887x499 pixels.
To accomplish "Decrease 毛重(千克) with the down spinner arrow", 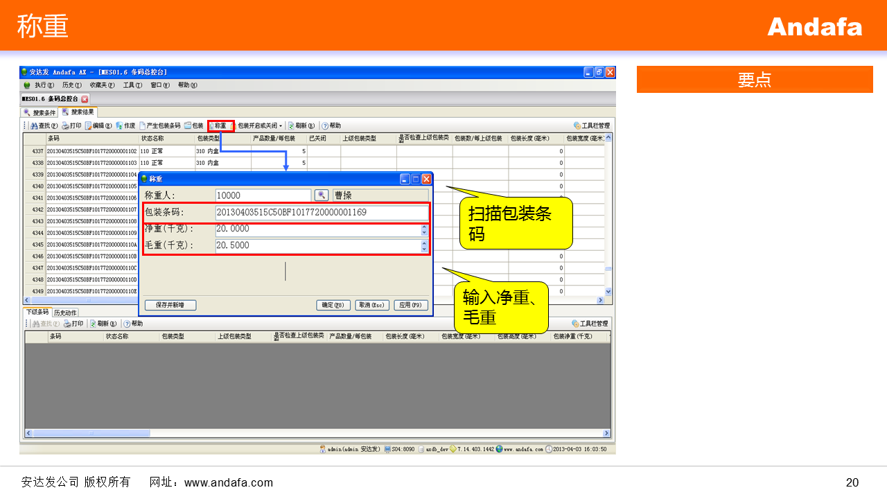I will tap(424, 249).
